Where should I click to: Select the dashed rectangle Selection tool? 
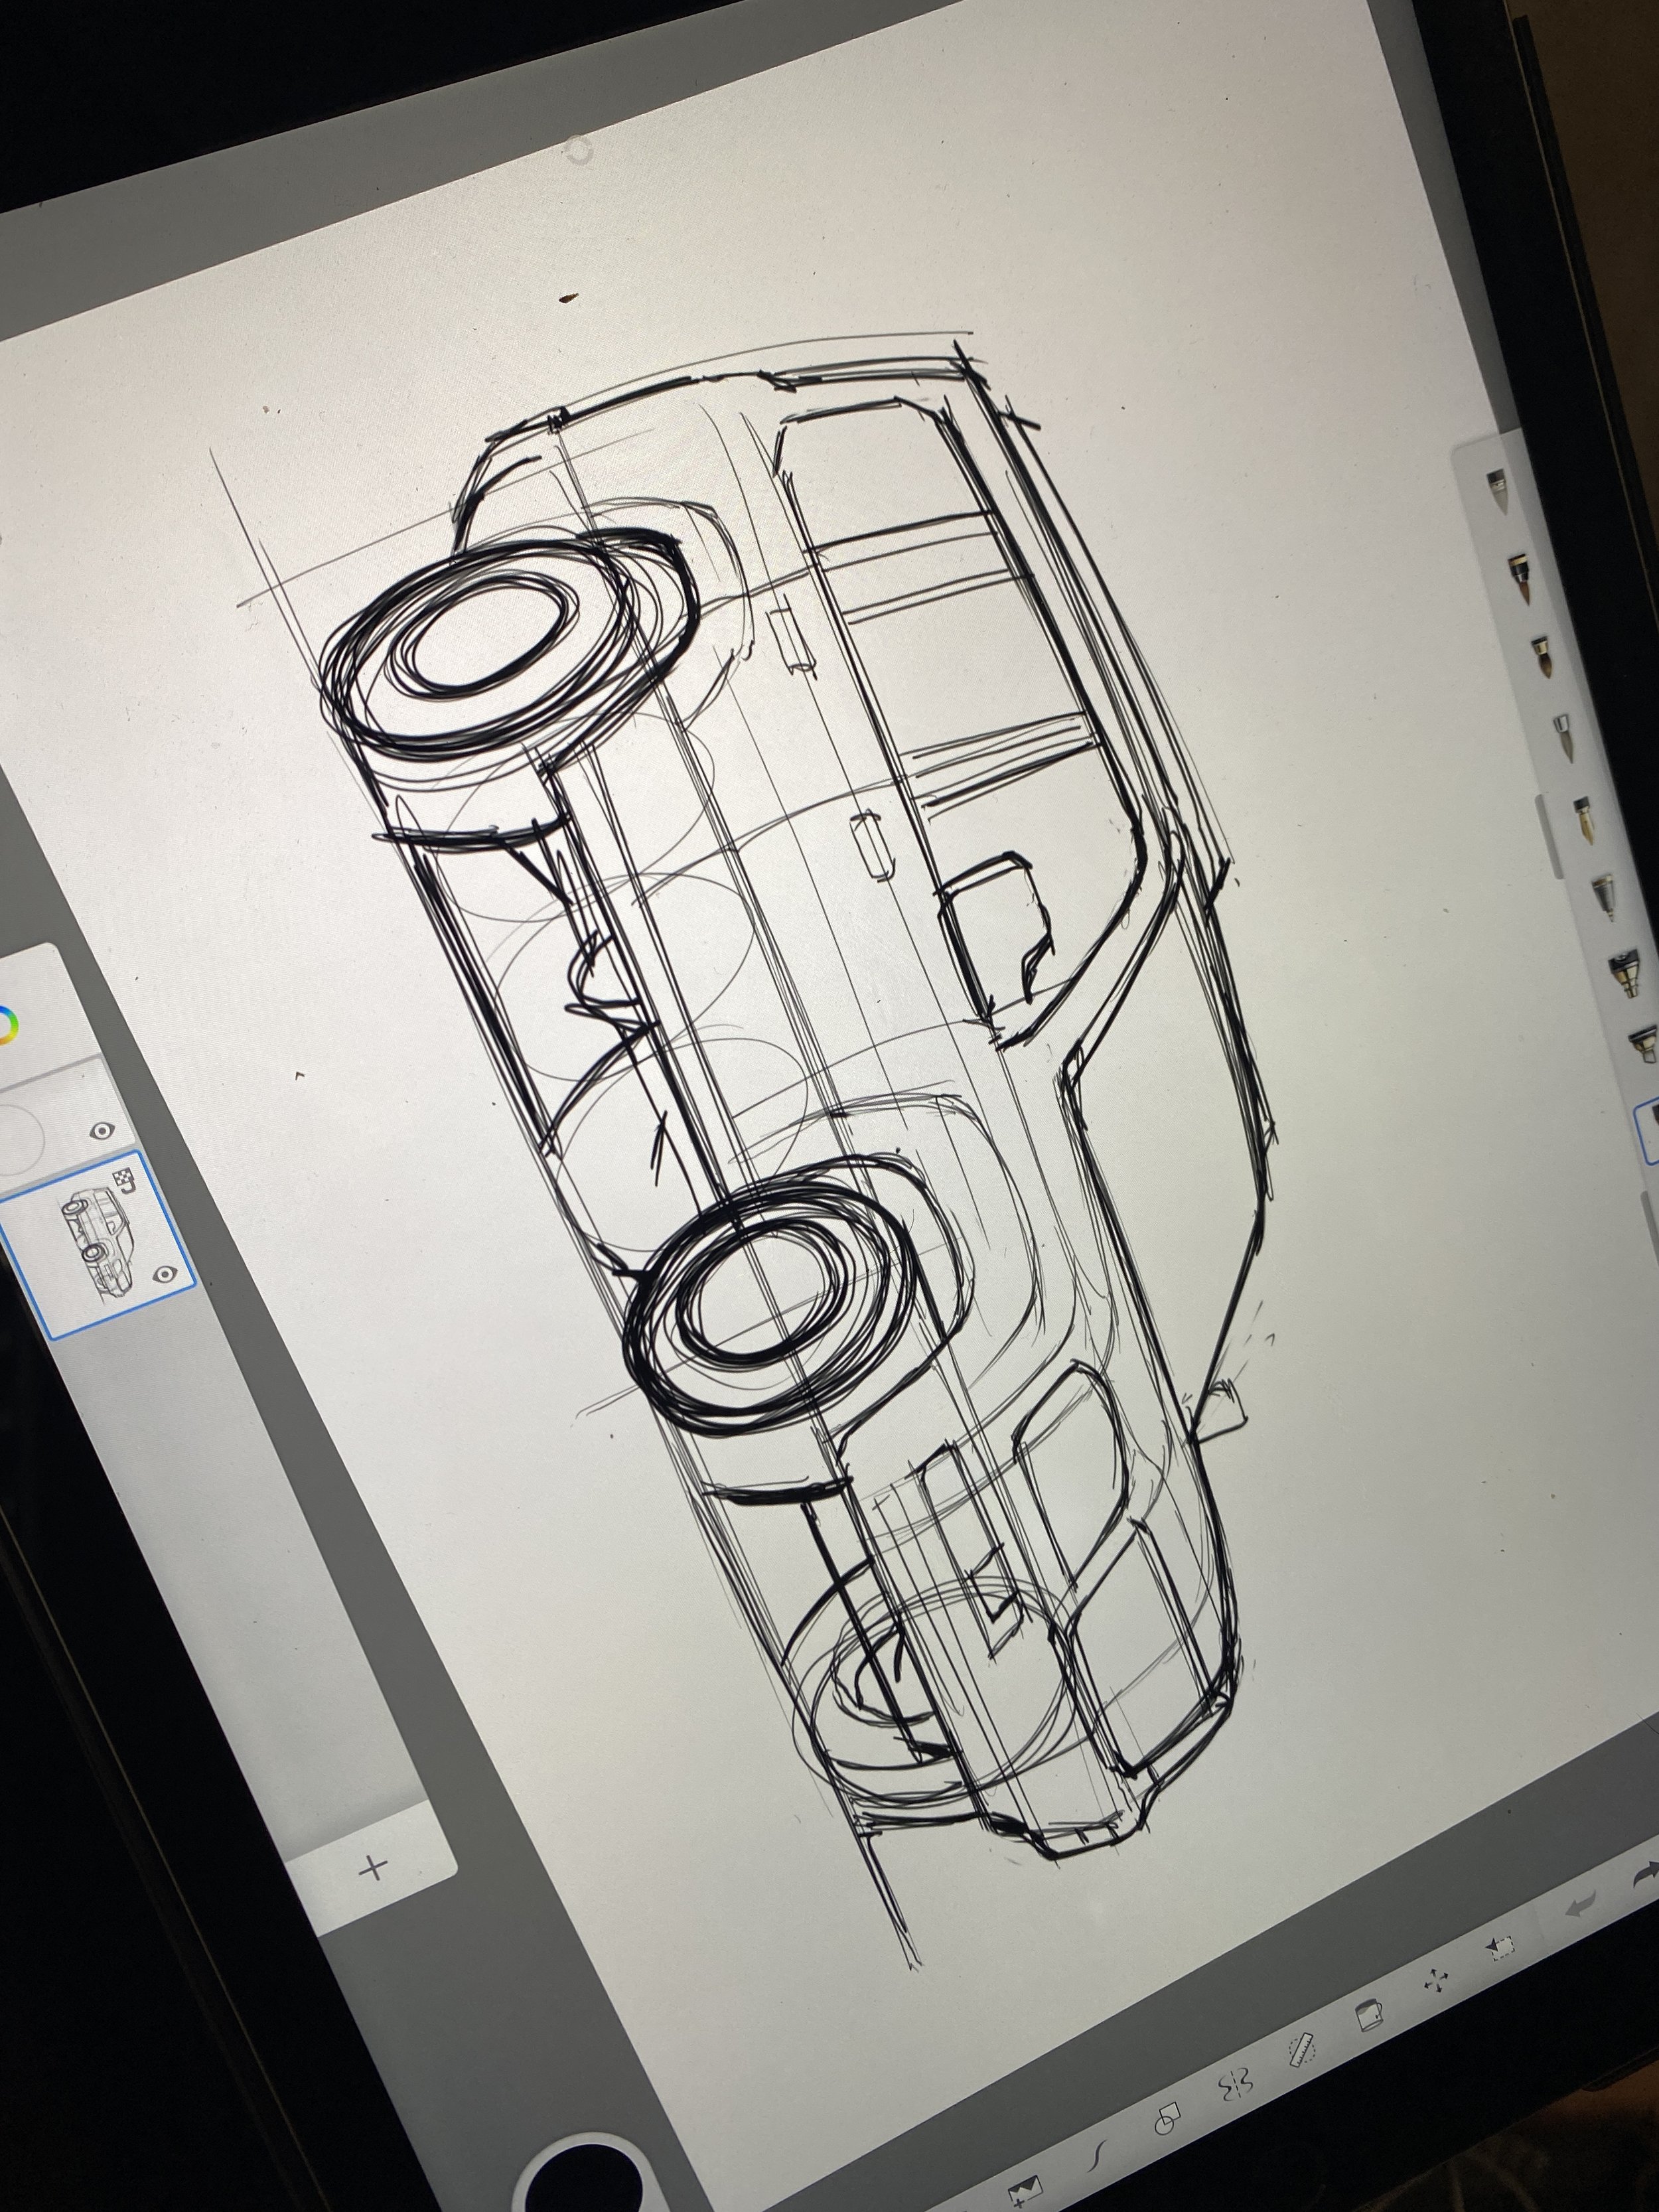[x=1500, y=1948]
